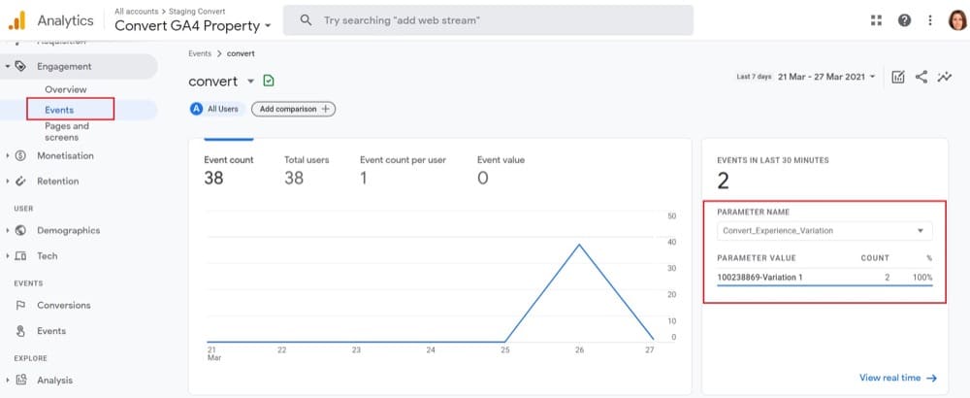Select the Event count metric tab
Image resolution: width=970 pixels, height=398 pixels.
point(229,169)
